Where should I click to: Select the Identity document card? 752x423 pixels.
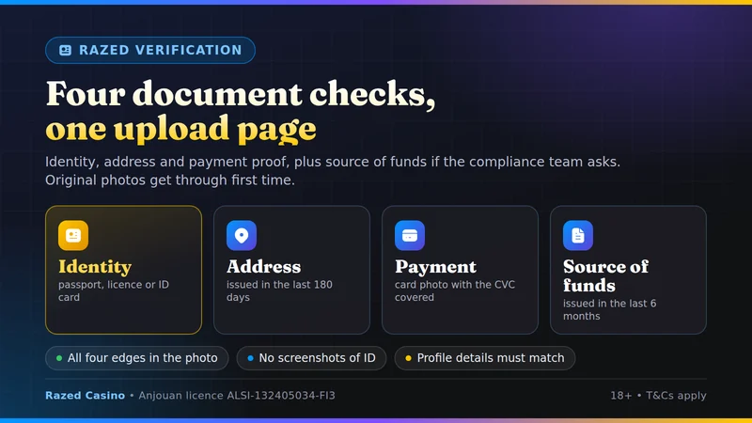pos(124,270)
